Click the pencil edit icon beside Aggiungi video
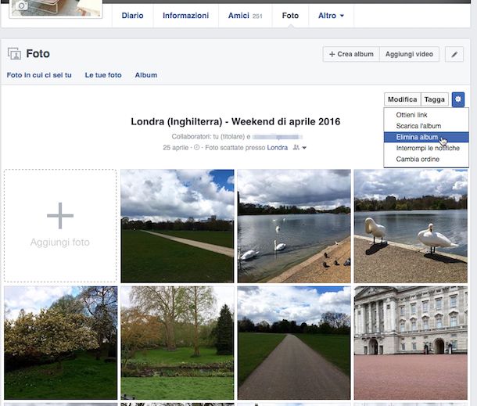Screen dimensions: 477x406 click(454, 54)
